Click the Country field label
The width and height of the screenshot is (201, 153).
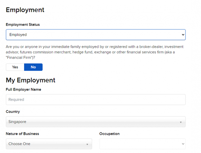click(x=13, y=112)
